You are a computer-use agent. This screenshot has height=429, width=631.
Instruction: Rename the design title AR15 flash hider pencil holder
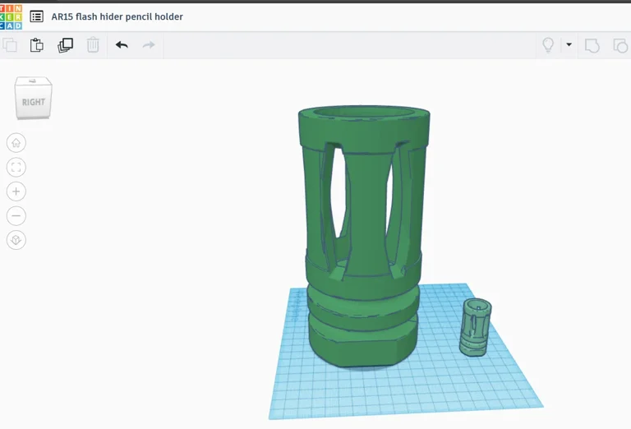117,16
